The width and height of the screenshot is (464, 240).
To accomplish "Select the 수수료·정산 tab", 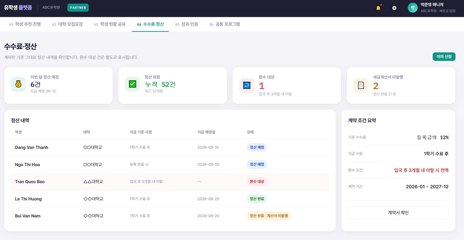I will click(x=150, y=24).
